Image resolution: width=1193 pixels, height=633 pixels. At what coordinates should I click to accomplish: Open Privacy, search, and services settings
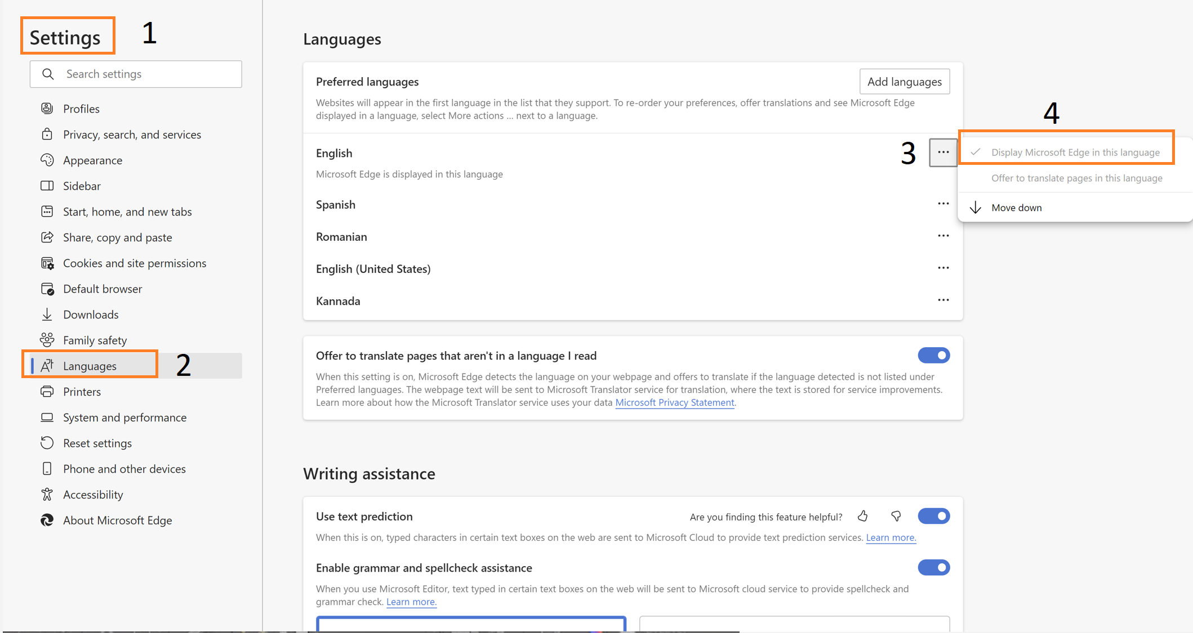[x=131, y=134]
